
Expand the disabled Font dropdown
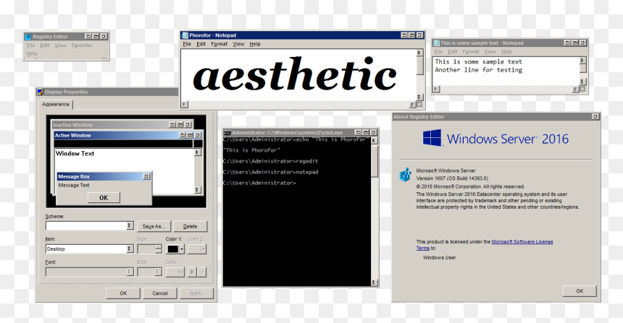[x=130, y=272]
